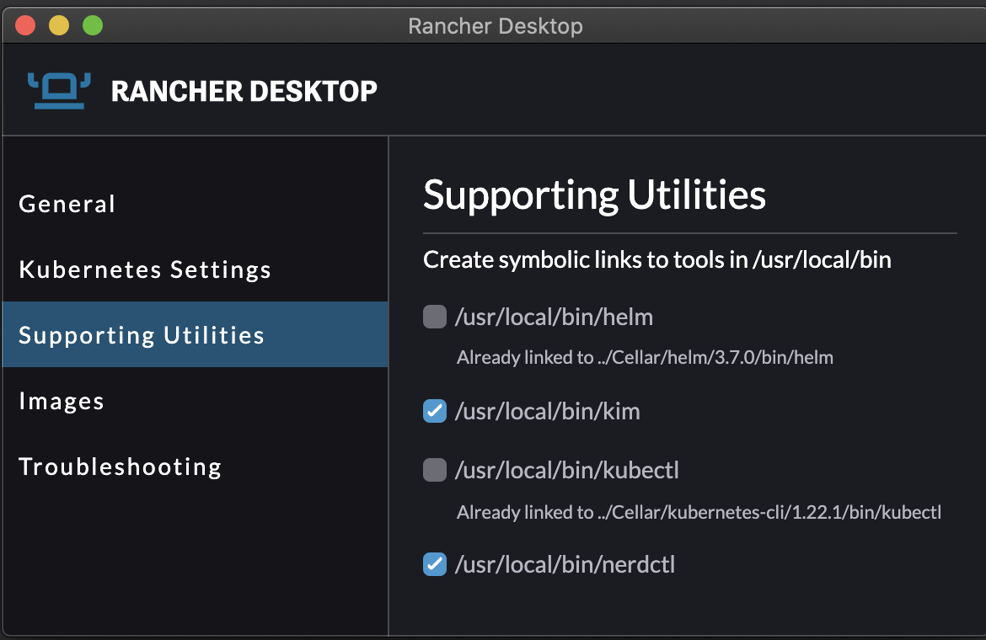986x640 pixels.
Task: Open the Images panel
Action: click(61, 401)
